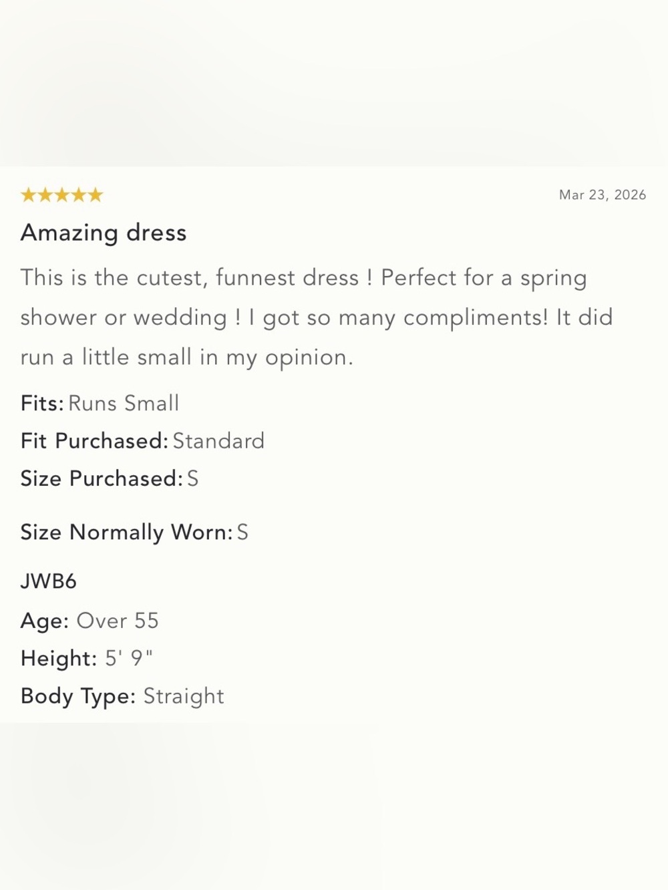
Task: Click the Size Purchased: S line
Action: click(110, 478)
